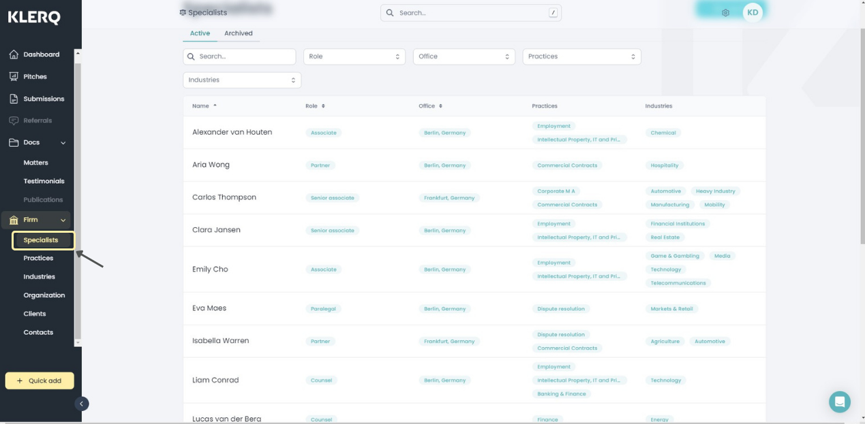Go to Publications in sidebar
The width and height of the screenshot is (865, 424).
(x=43, y=199)
